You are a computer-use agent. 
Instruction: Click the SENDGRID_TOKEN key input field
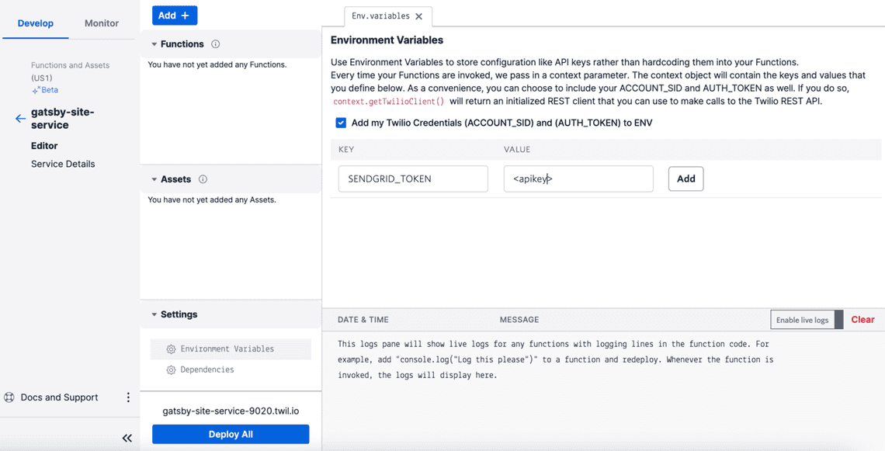coord(413,179)
